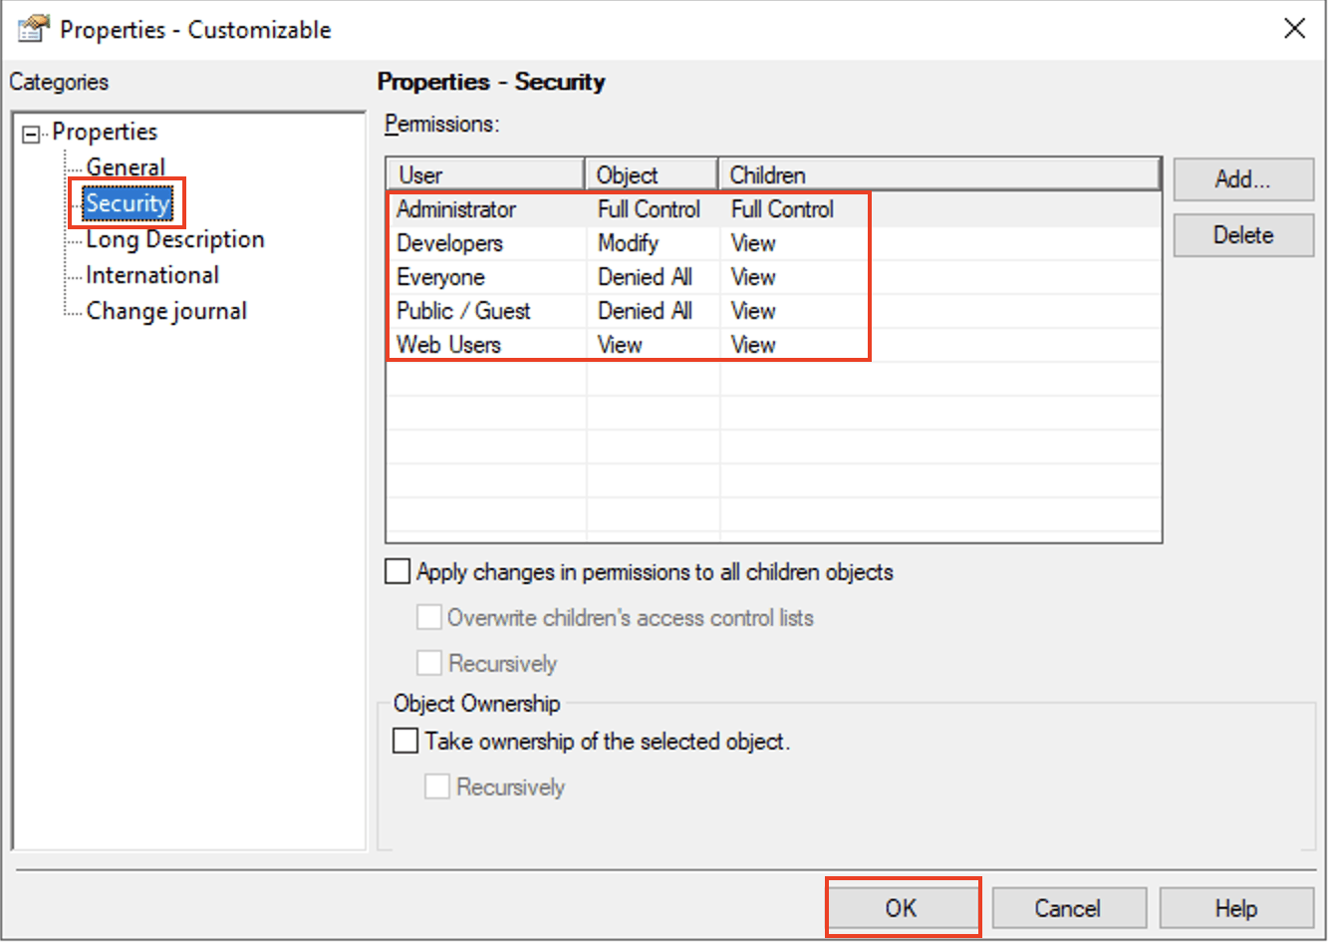The image size is (1331, 943).
Task: Select General category in tree
Action: (x=126, y=167)
